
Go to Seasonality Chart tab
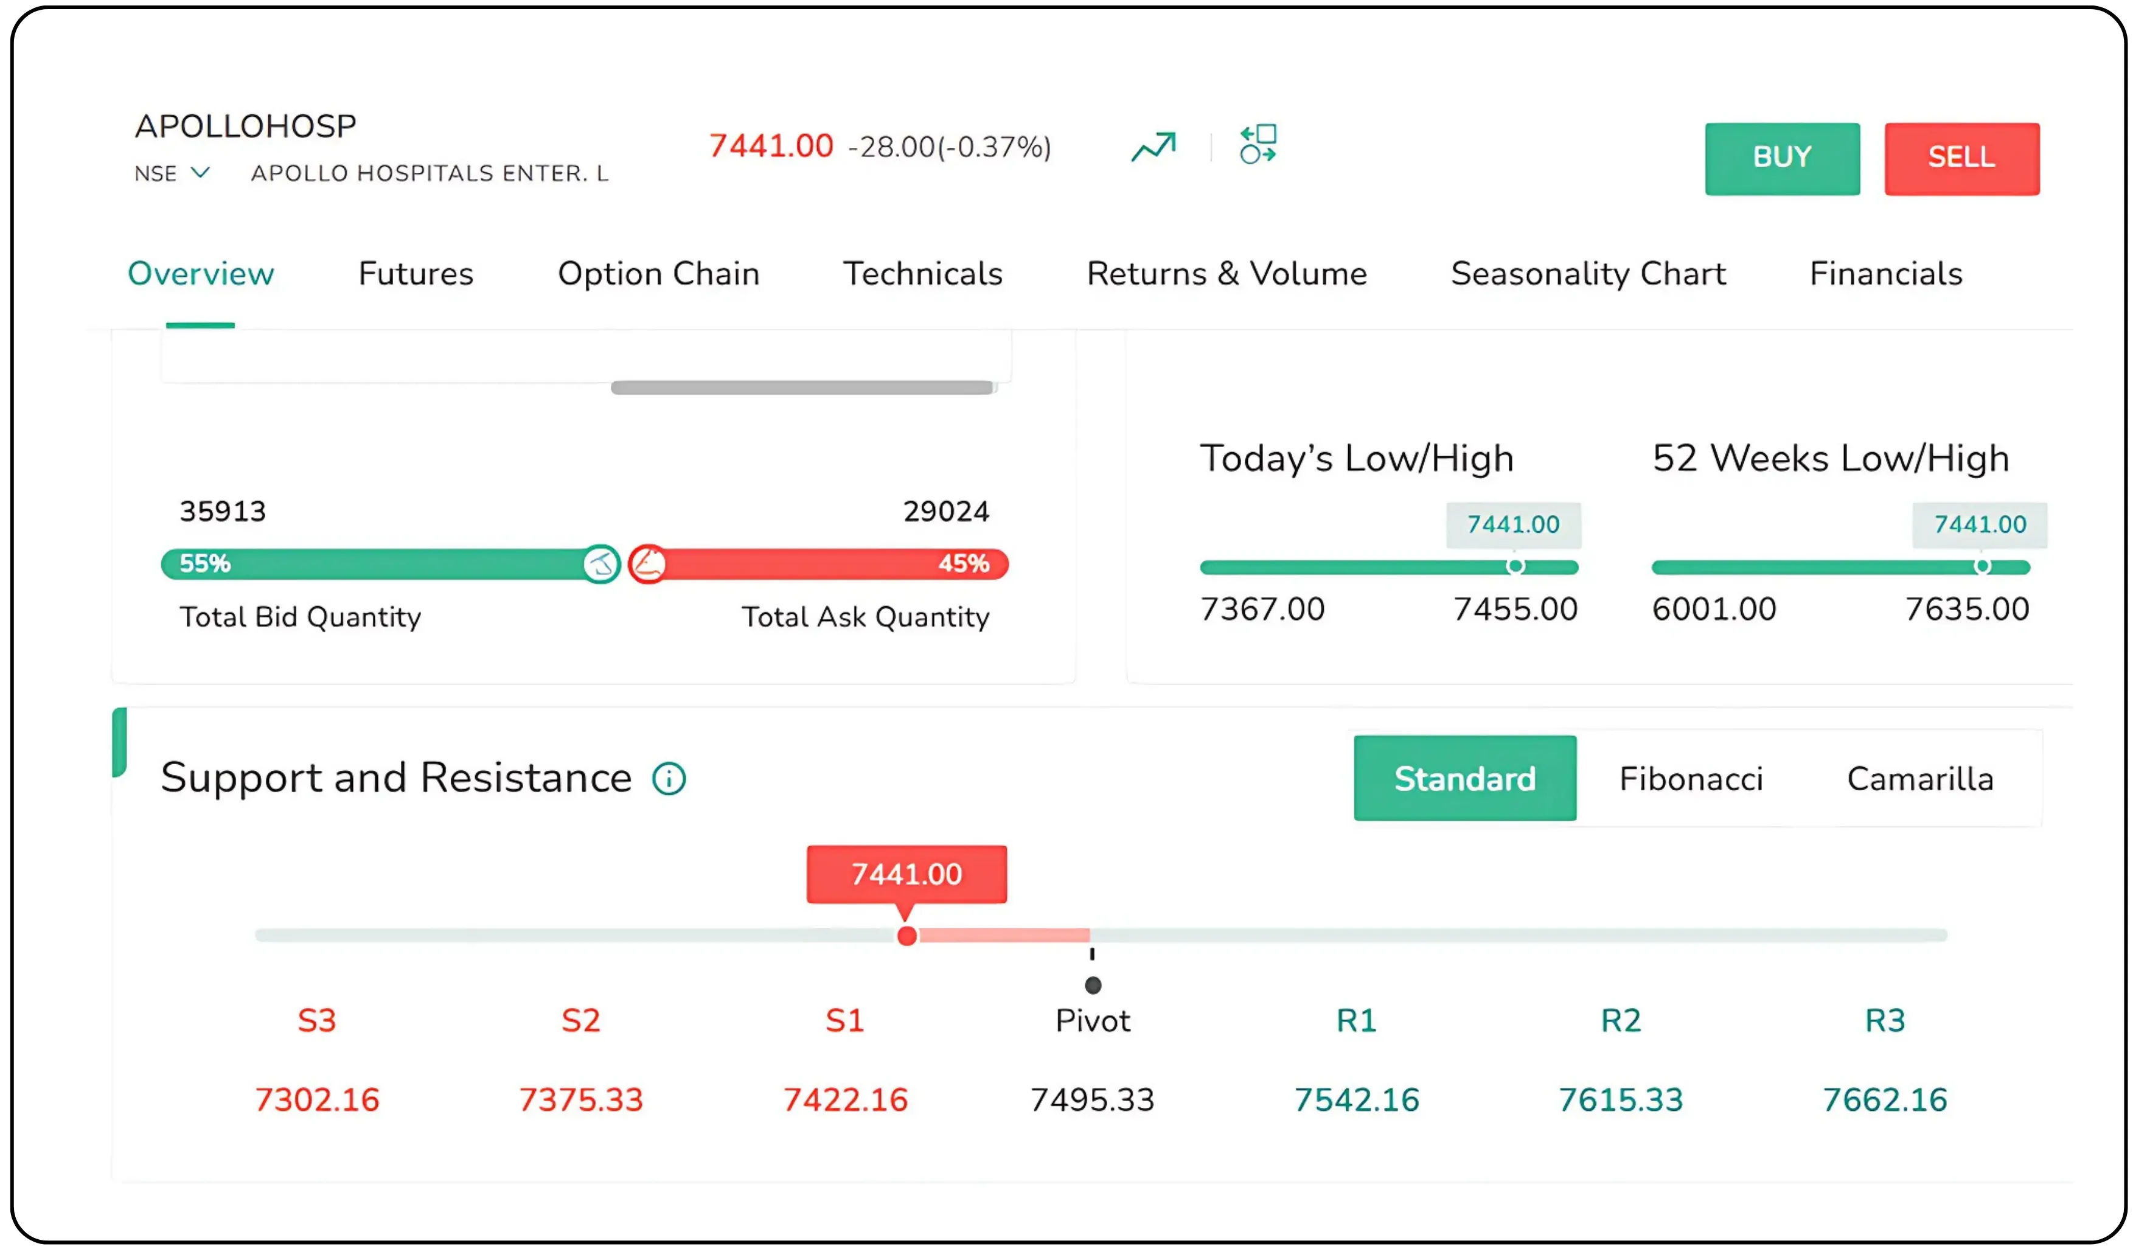tap(1588, 273)
